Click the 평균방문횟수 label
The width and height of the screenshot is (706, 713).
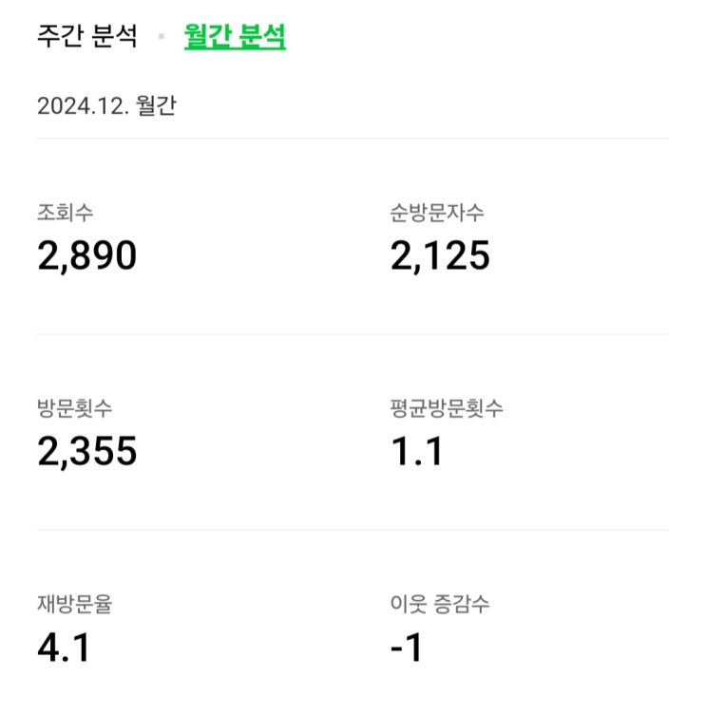pyautogui.click(x=447, y=409)
